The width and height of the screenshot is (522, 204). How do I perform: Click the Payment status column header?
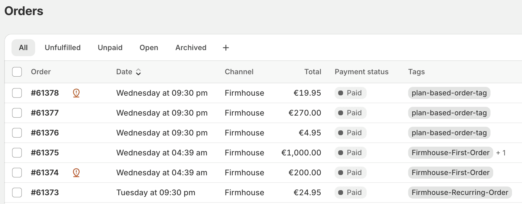point(362,72)
